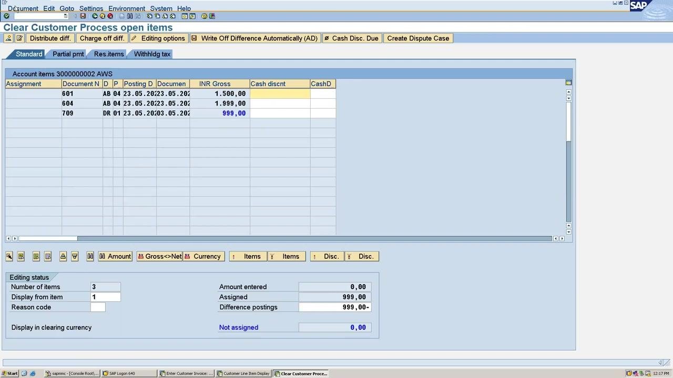Image resolution: width=673 pixels, height=378 pixels.
Task: Click the yellow Help question mark icon
Action: (204, 16)
